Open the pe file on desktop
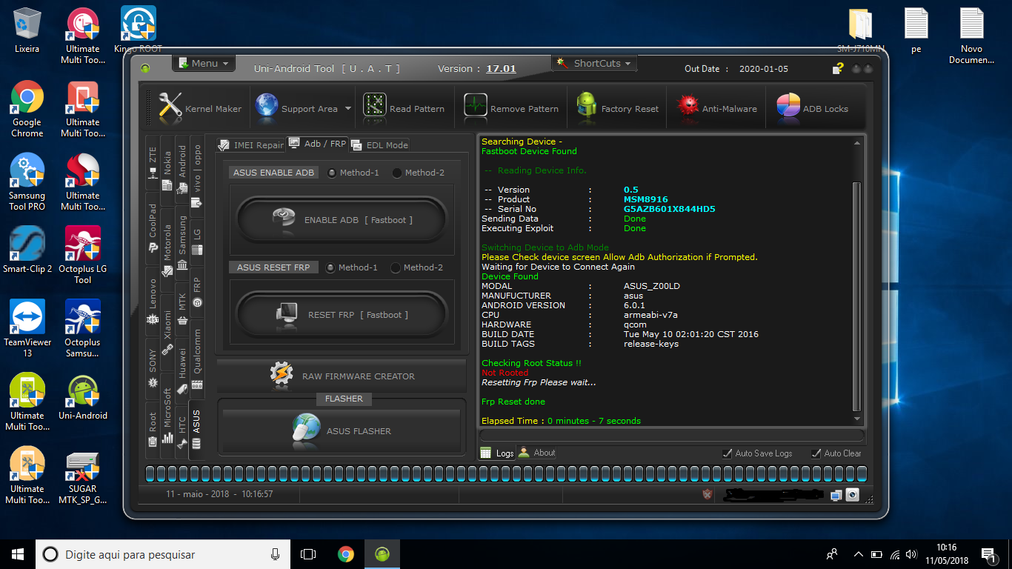This screenshot has width=1012, height=569. 916,30
